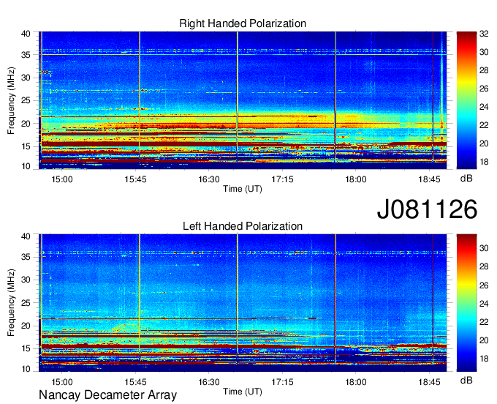Click the Left Handed Polarization spectrogram image
The image size is (497, 404).
(243, 303)
